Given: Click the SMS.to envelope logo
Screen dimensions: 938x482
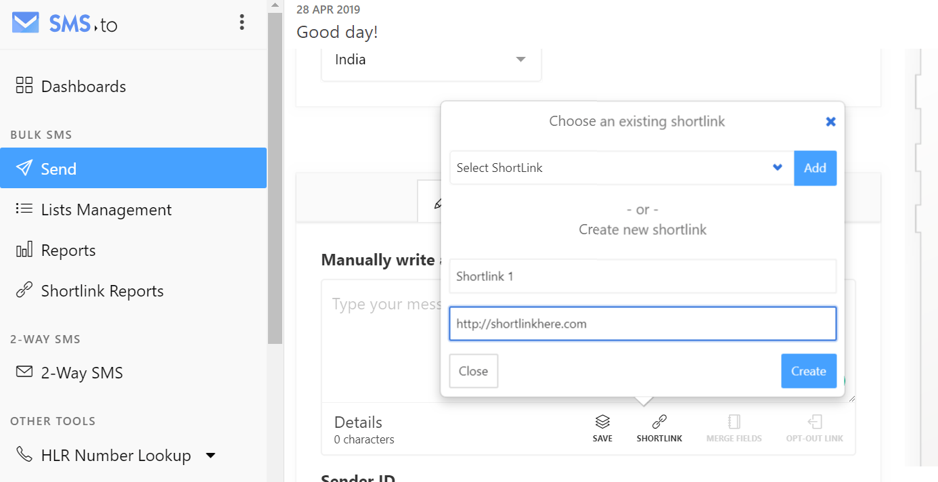Looking at the screenshot, I should 26,23.
